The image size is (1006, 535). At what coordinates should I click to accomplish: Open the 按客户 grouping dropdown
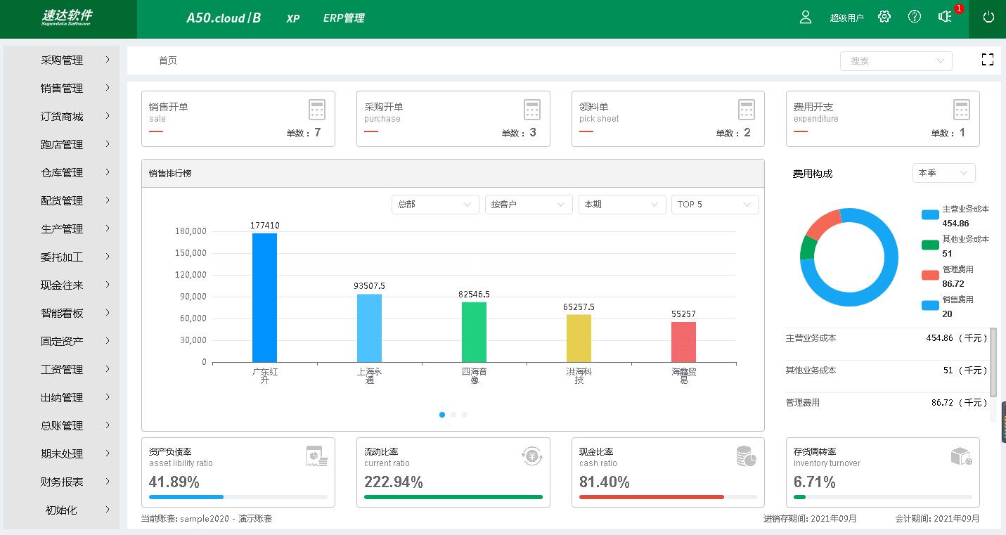(527, 205)
